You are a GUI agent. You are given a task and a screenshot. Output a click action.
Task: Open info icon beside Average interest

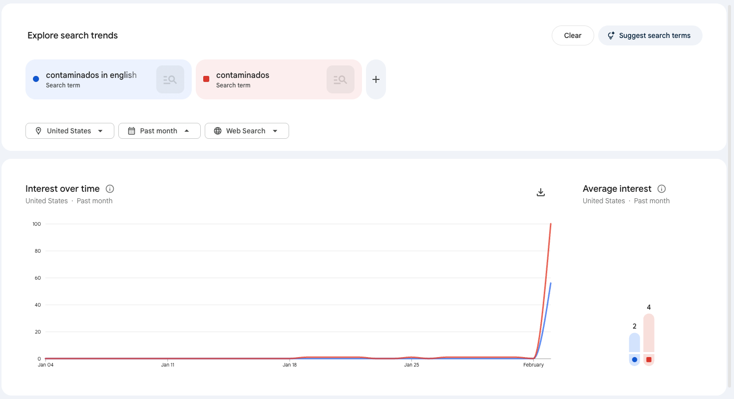(x=662, y=189)
